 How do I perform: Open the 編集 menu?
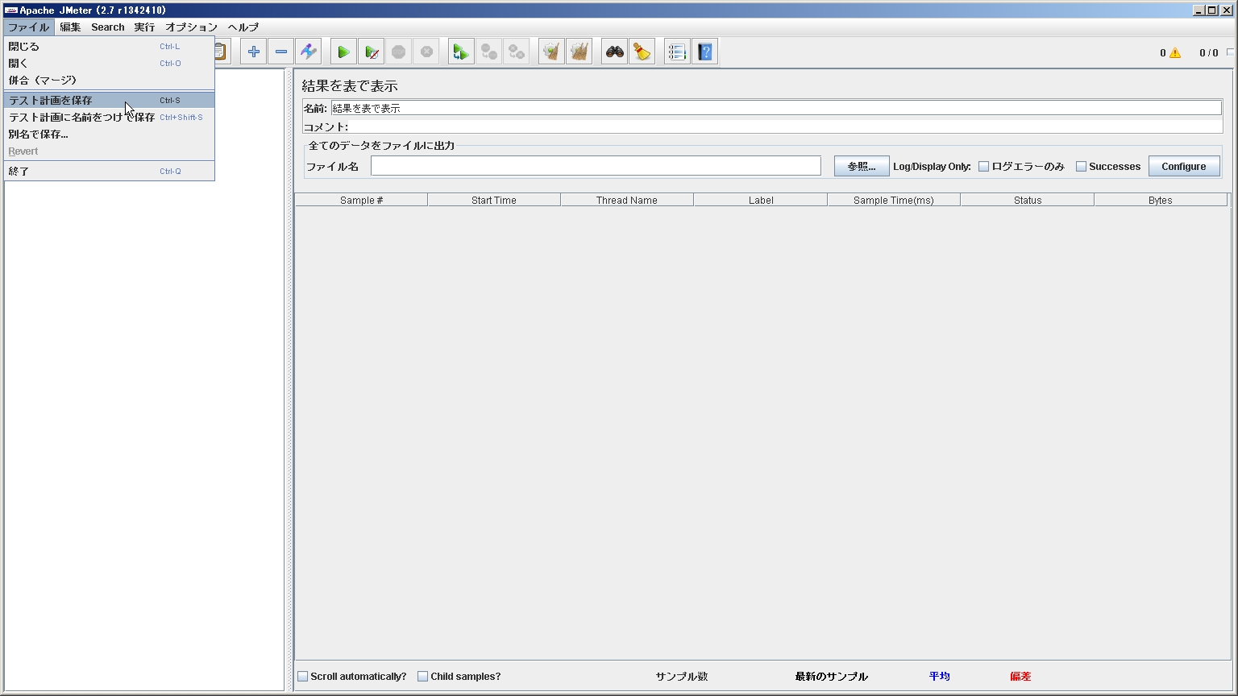coord(70,27)
